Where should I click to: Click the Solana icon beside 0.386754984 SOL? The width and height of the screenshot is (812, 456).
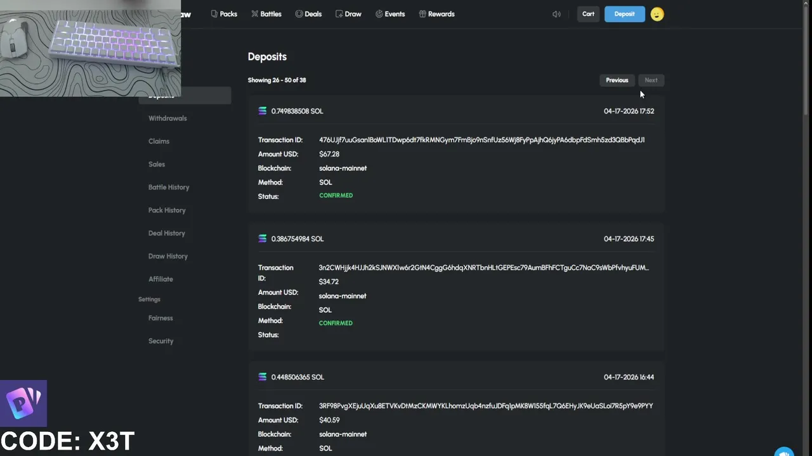(263, 239)
